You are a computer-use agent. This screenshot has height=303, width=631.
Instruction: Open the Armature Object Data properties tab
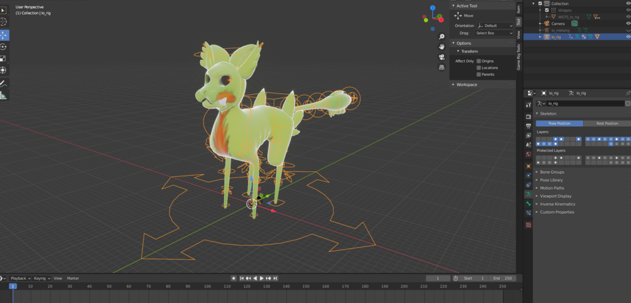pyautogui.click(x=529, y=194)
